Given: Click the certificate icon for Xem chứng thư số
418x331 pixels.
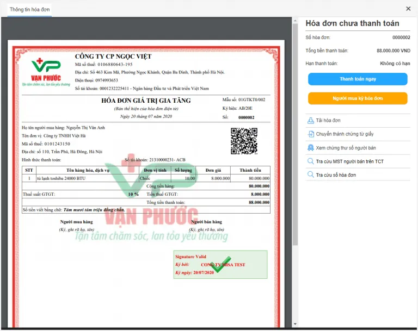Looking at the screenshot, I should (311, 148).
